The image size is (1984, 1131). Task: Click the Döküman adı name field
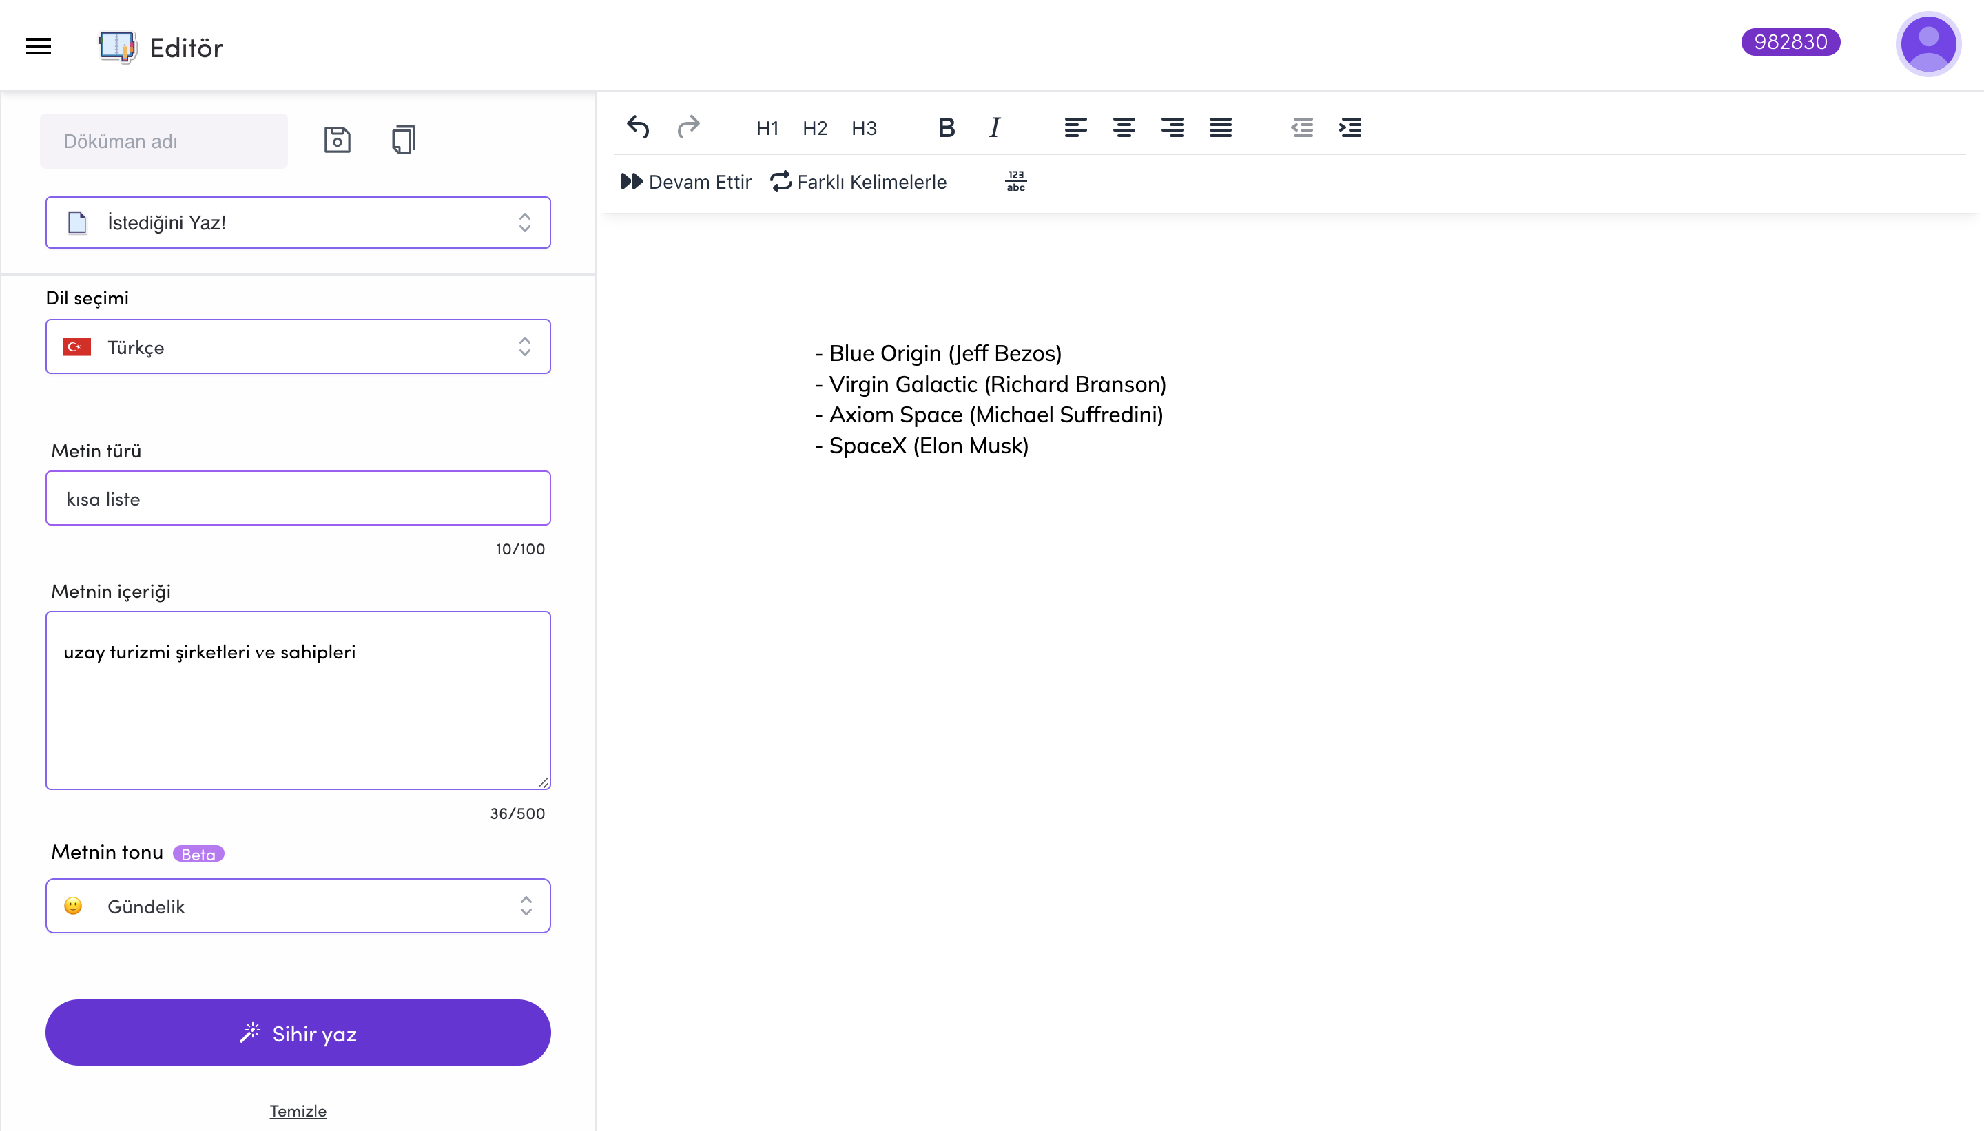click(164, 141)
